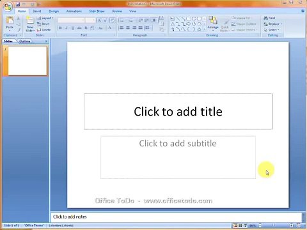307x230 pixels.
Task: Toggle the numbered list
Action: point(131,20)
